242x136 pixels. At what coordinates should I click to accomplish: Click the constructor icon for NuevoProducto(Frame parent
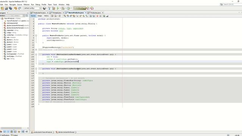5,21
